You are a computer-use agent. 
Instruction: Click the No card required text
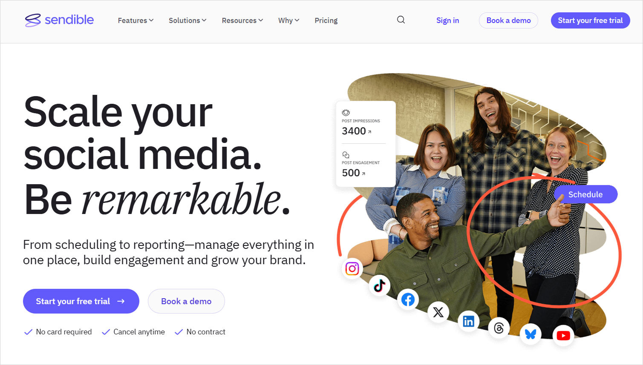(64, 332)
